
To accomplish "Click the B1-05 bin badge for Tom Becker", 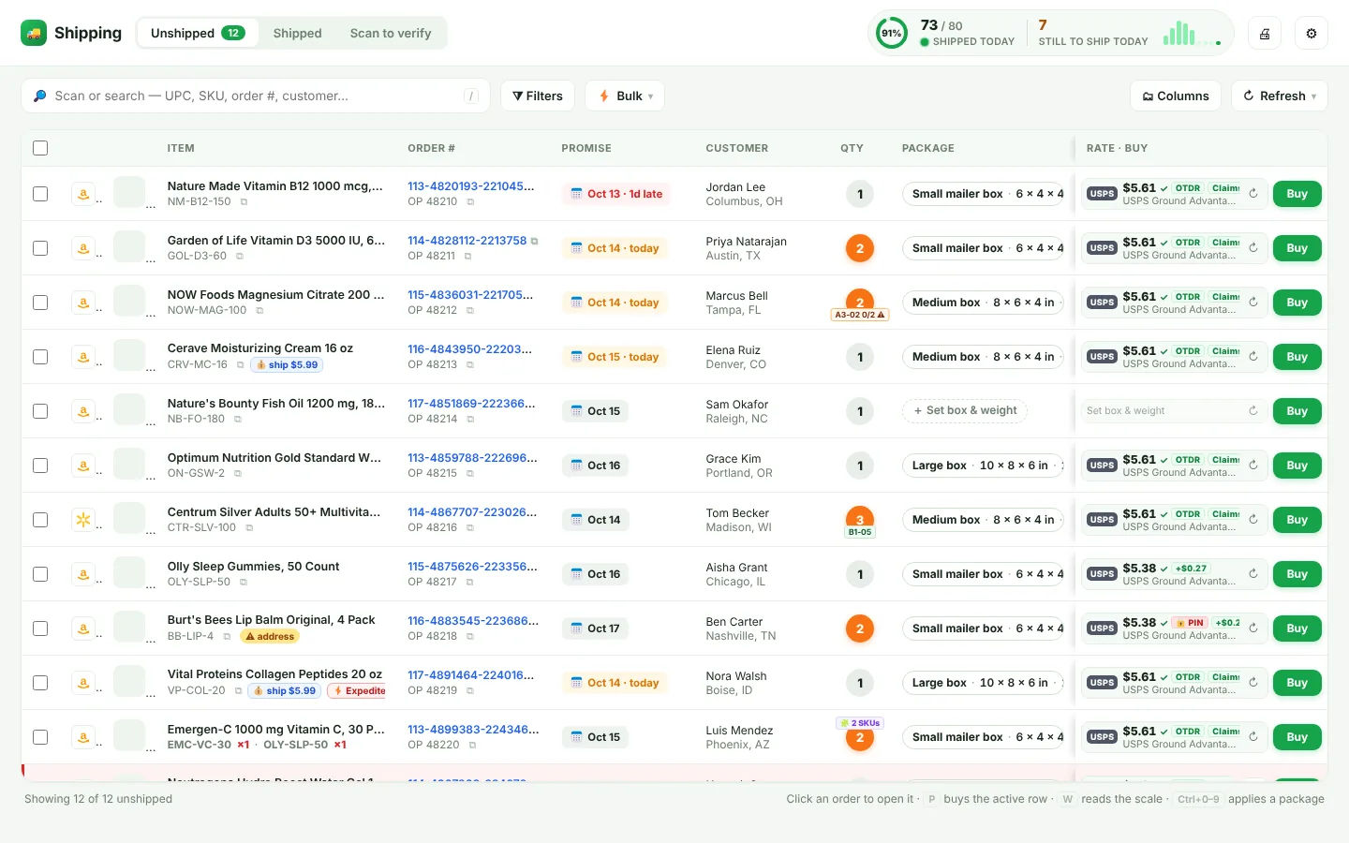I will click(x=860, y=532).
